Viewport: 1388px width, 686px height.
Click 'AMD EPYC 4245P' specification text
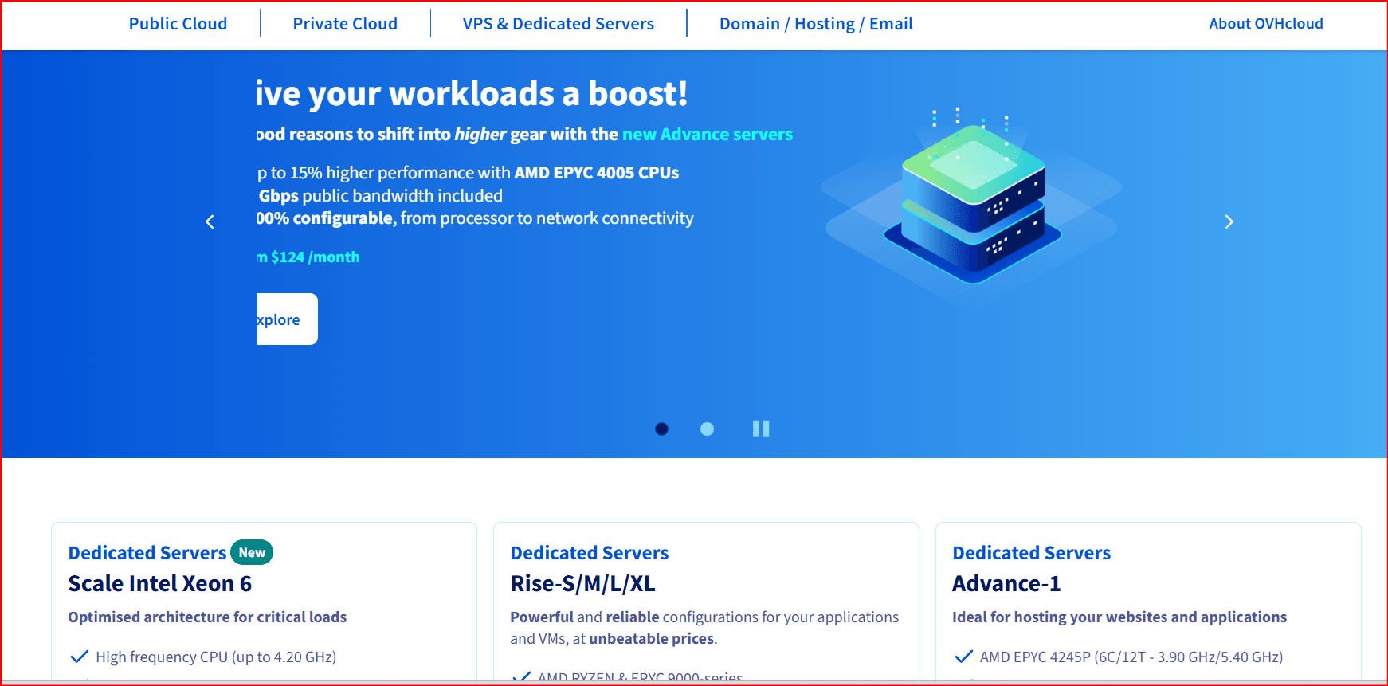1131,657
